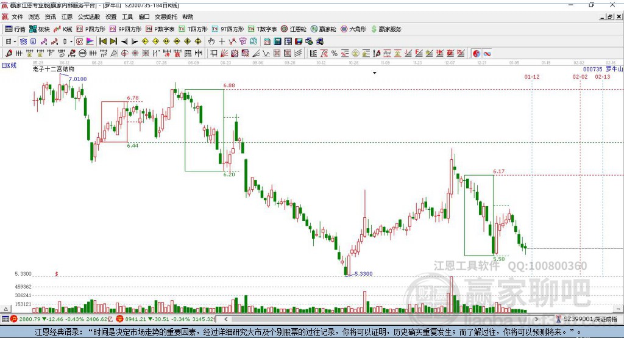624x338 pixels.
Task: Click the yin-yang taiji icon
Action: pos(477,54)
